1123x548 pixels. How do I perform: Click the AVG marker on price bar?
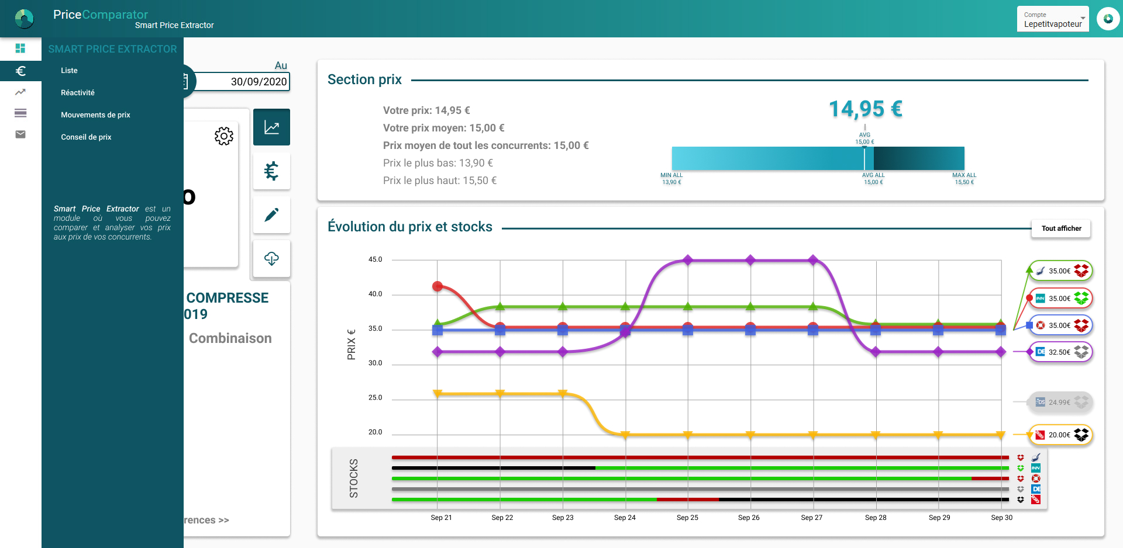tap(864, 138)
